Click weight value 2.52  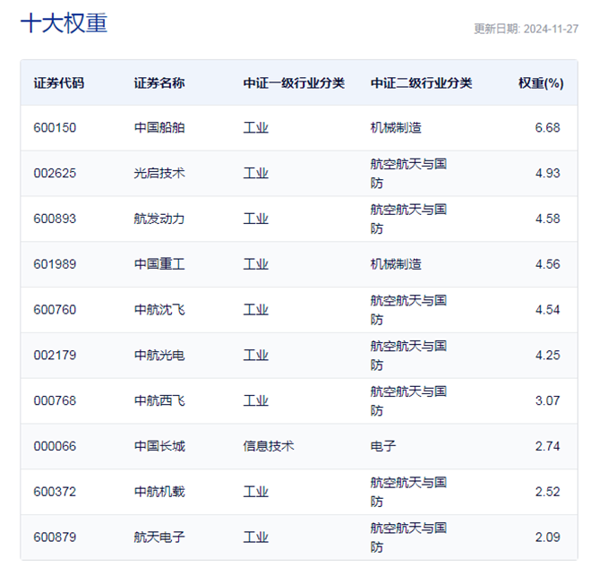point(548,492)
